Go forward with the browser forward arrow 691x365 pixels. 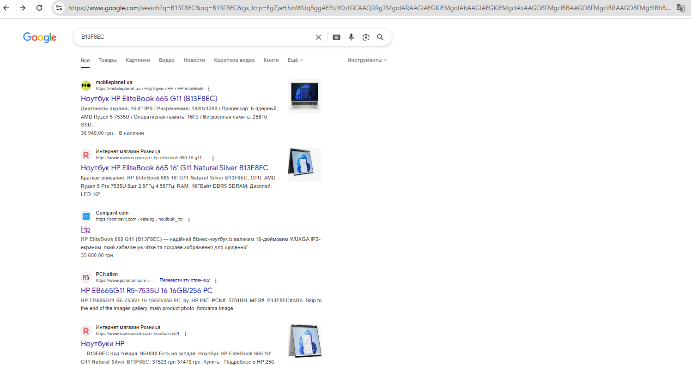point(23,8)
